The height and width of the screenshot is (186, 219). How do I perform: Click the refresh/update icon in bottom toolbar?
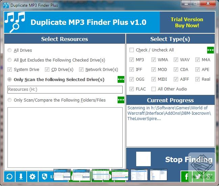click(x=9, y=177)
